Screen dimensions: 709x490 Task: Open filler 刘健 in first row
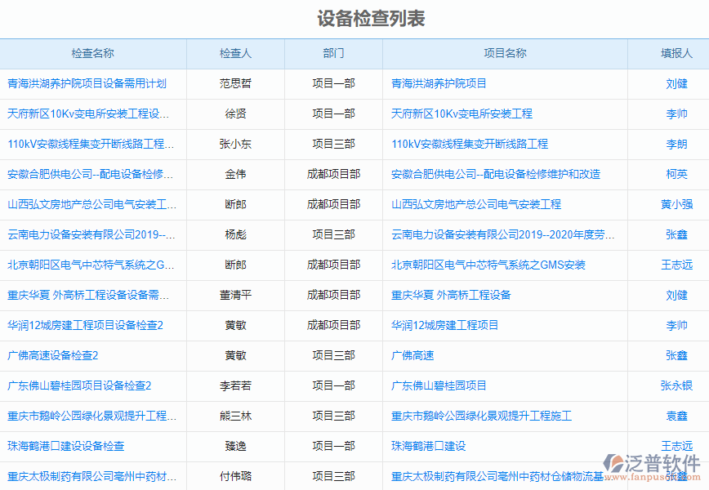click(x=676, y=84)
